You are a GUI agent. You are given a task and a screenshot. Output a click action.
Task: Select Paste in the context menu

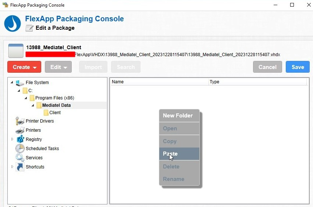click(x=179, y=154)
